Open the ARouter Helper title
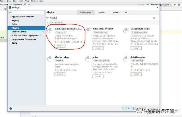Image resolution: width=182 pixels, height=117 pixels. click(x=62, y=57)
